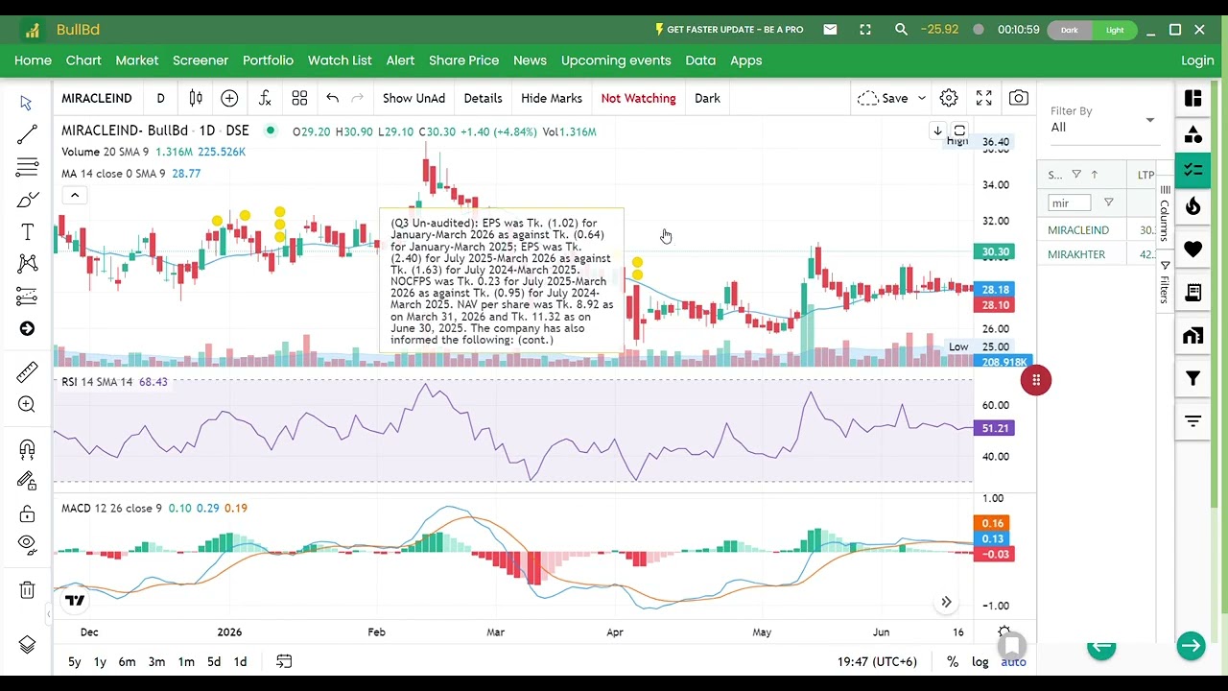Click the Show UnAd button
This screenshot has height=691, width=1228.
(413, 98)
